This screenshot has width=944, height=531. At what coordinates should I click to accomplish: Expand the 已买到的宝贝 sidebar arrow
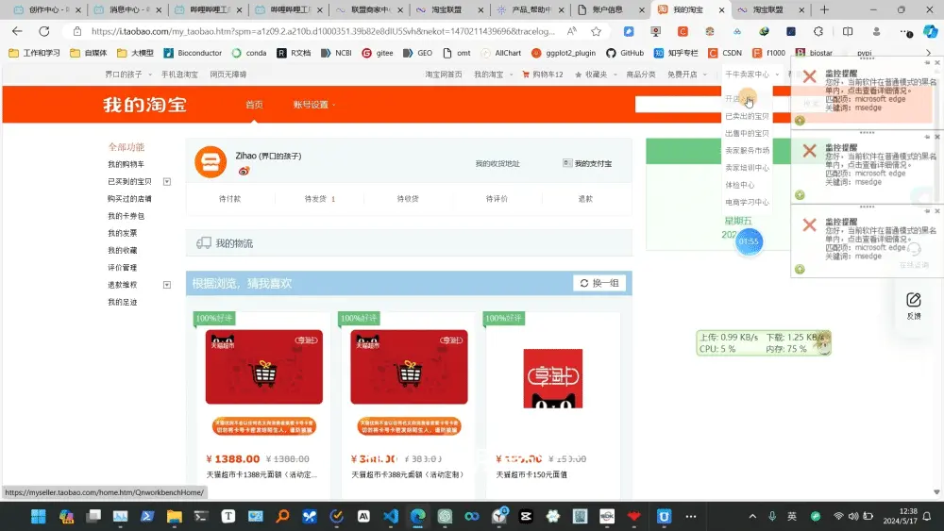(167, 182)
